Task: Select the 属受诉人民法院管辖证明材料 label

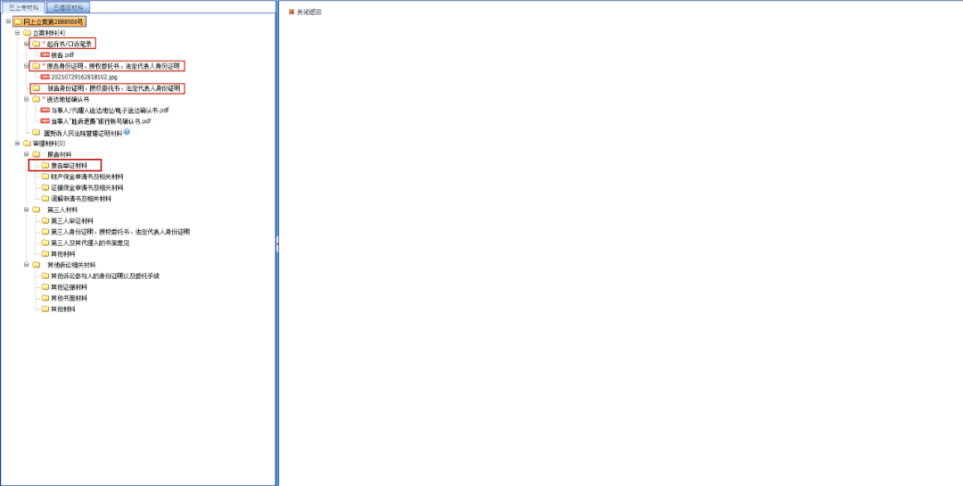Action: tap(83, 133)
